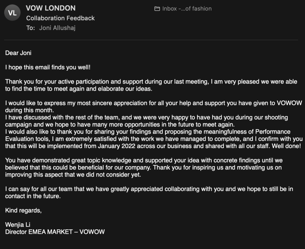This screenshot has height=249, width=305.
Task: Click the Collaboration Feedback subject line
Action: 60,18
